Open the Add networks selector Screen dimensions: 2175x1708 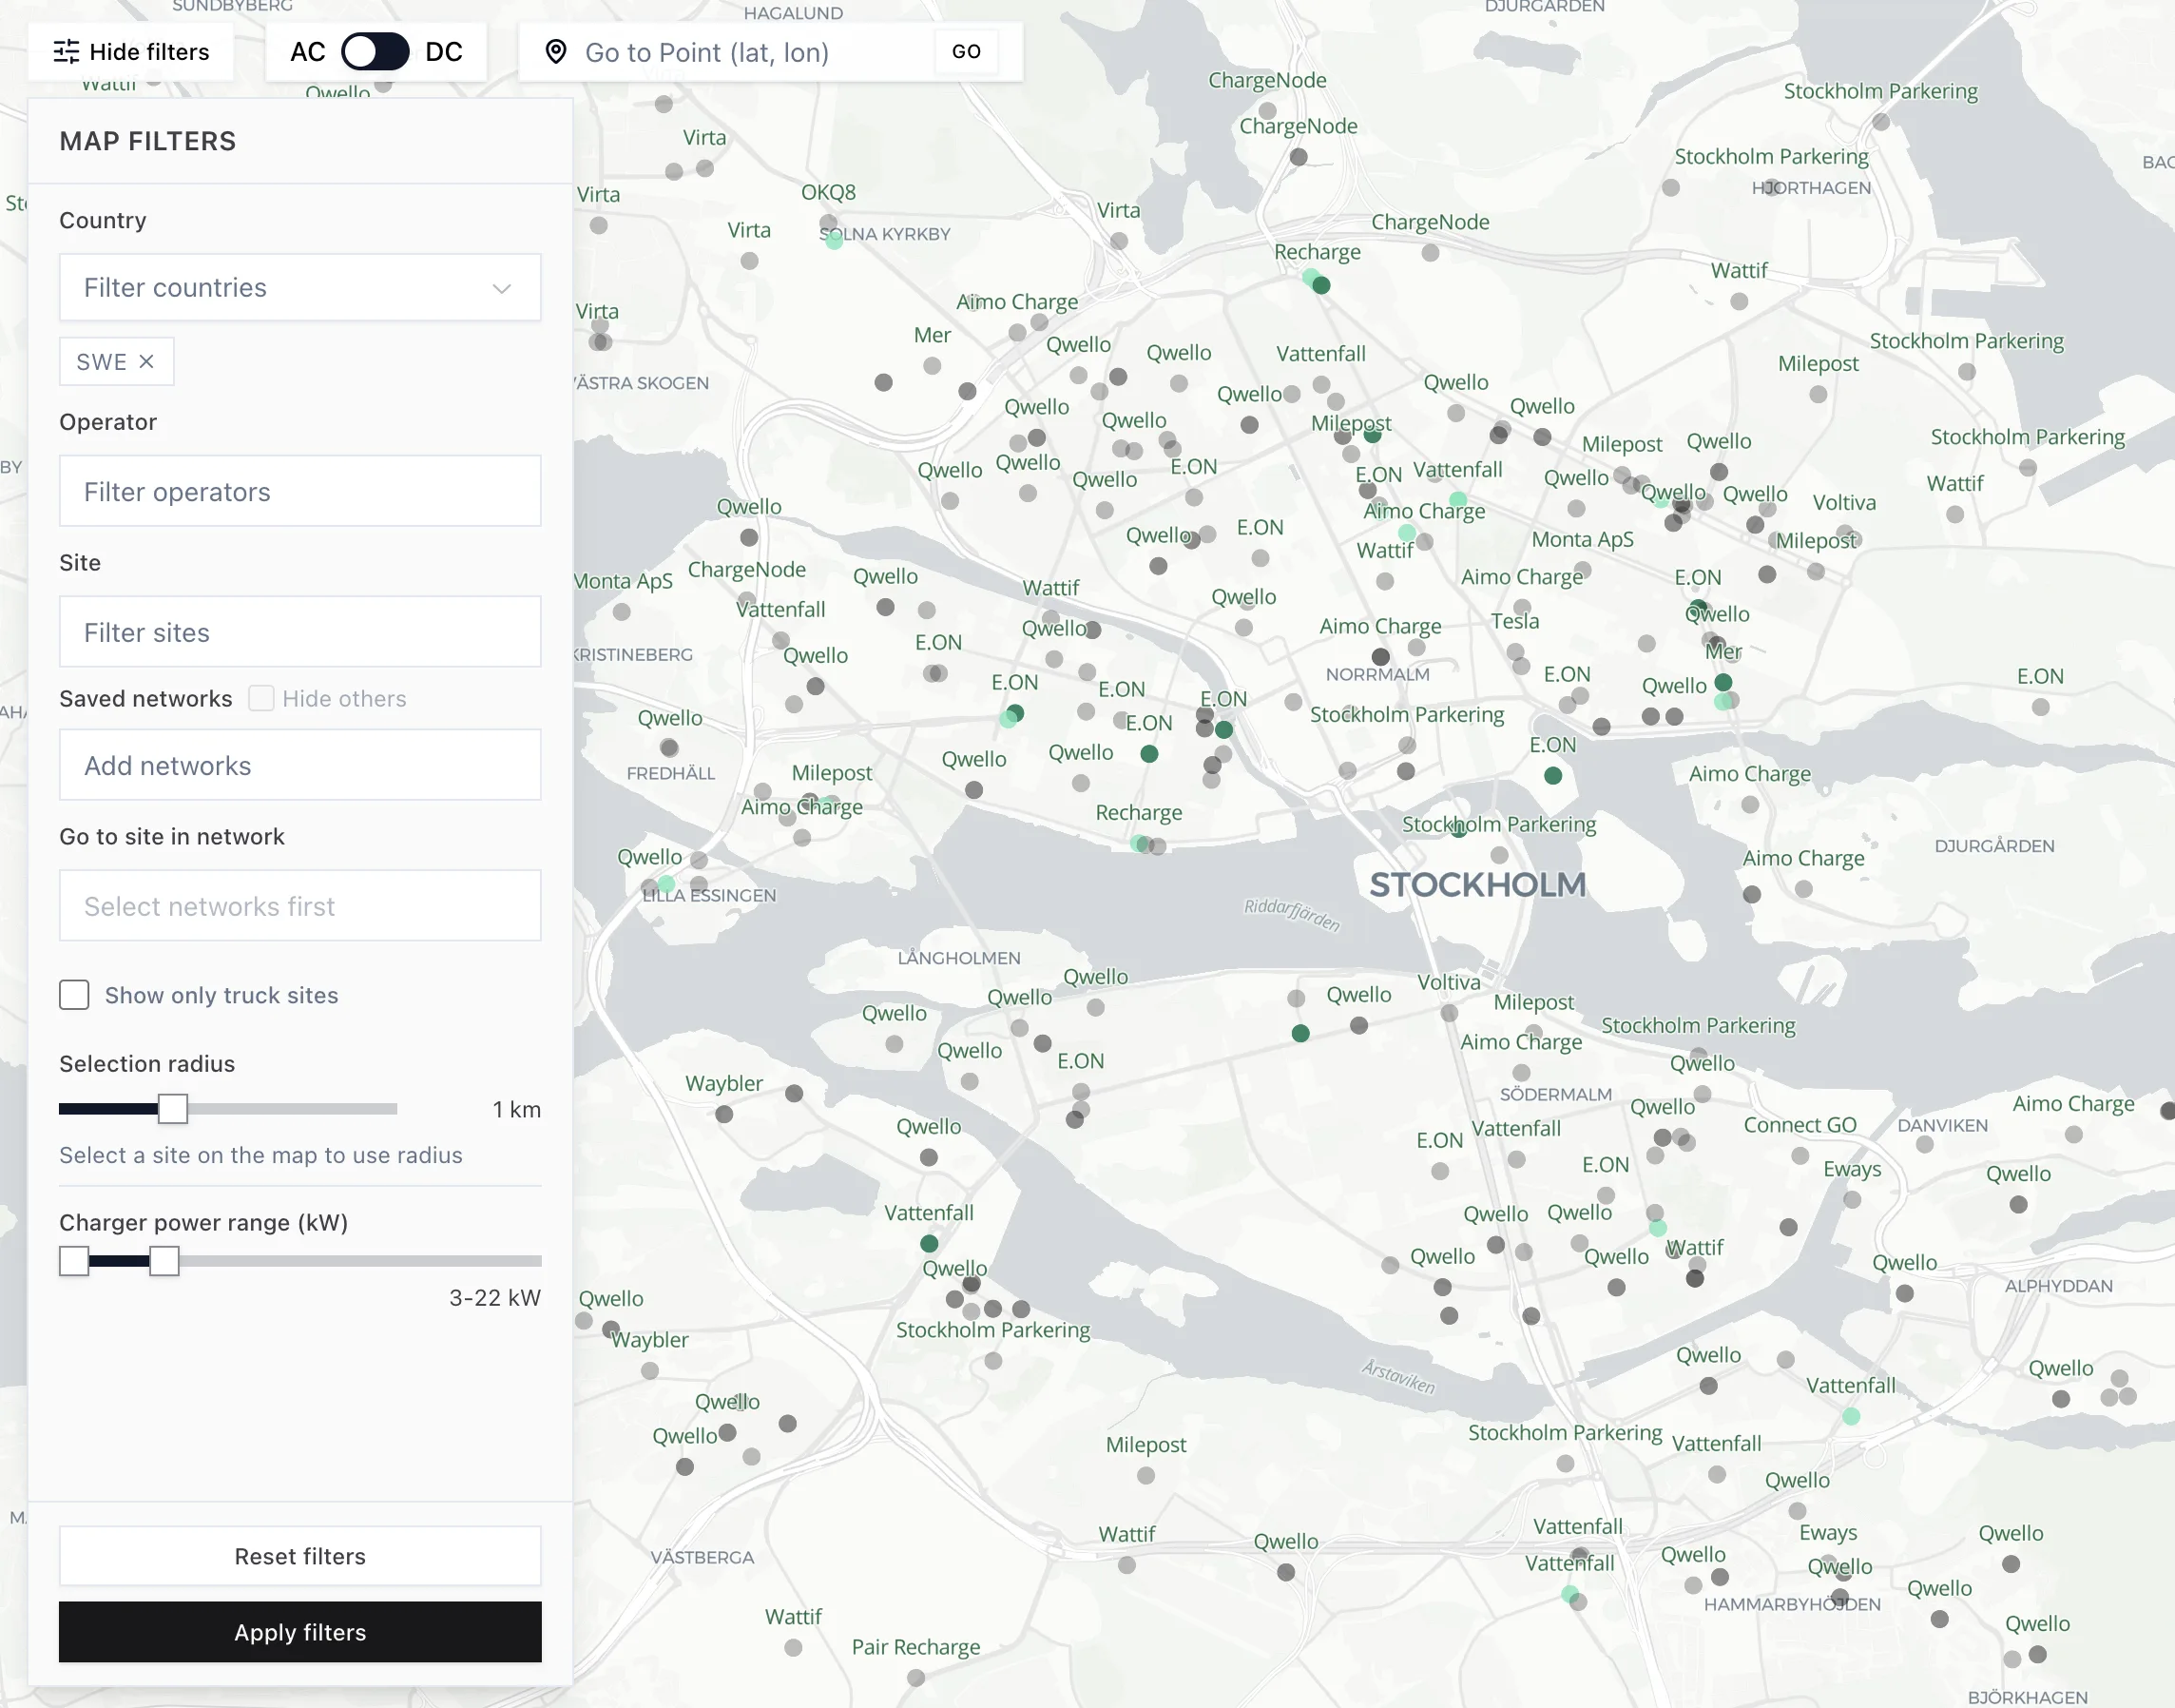[299, 765]
